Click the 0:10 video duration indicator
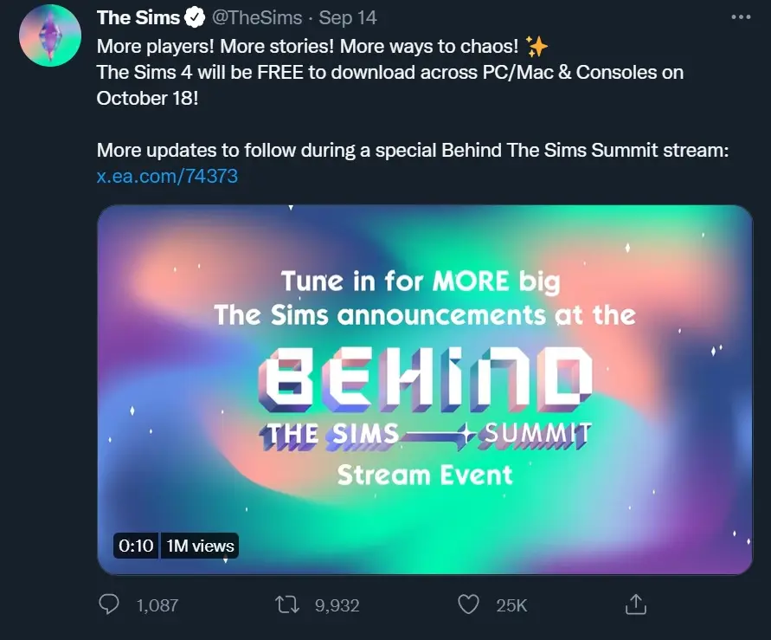The height and width of the screenshot is (640, 771). pyautogui.click(x=136, y=546)
